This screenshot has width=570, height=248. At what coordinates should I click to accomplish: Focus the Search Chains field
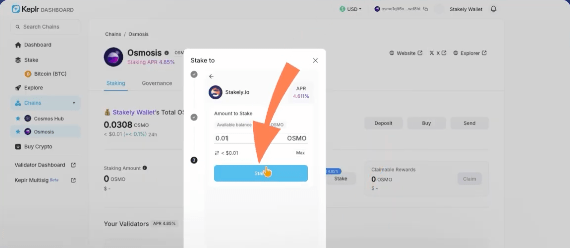[45, 27]
